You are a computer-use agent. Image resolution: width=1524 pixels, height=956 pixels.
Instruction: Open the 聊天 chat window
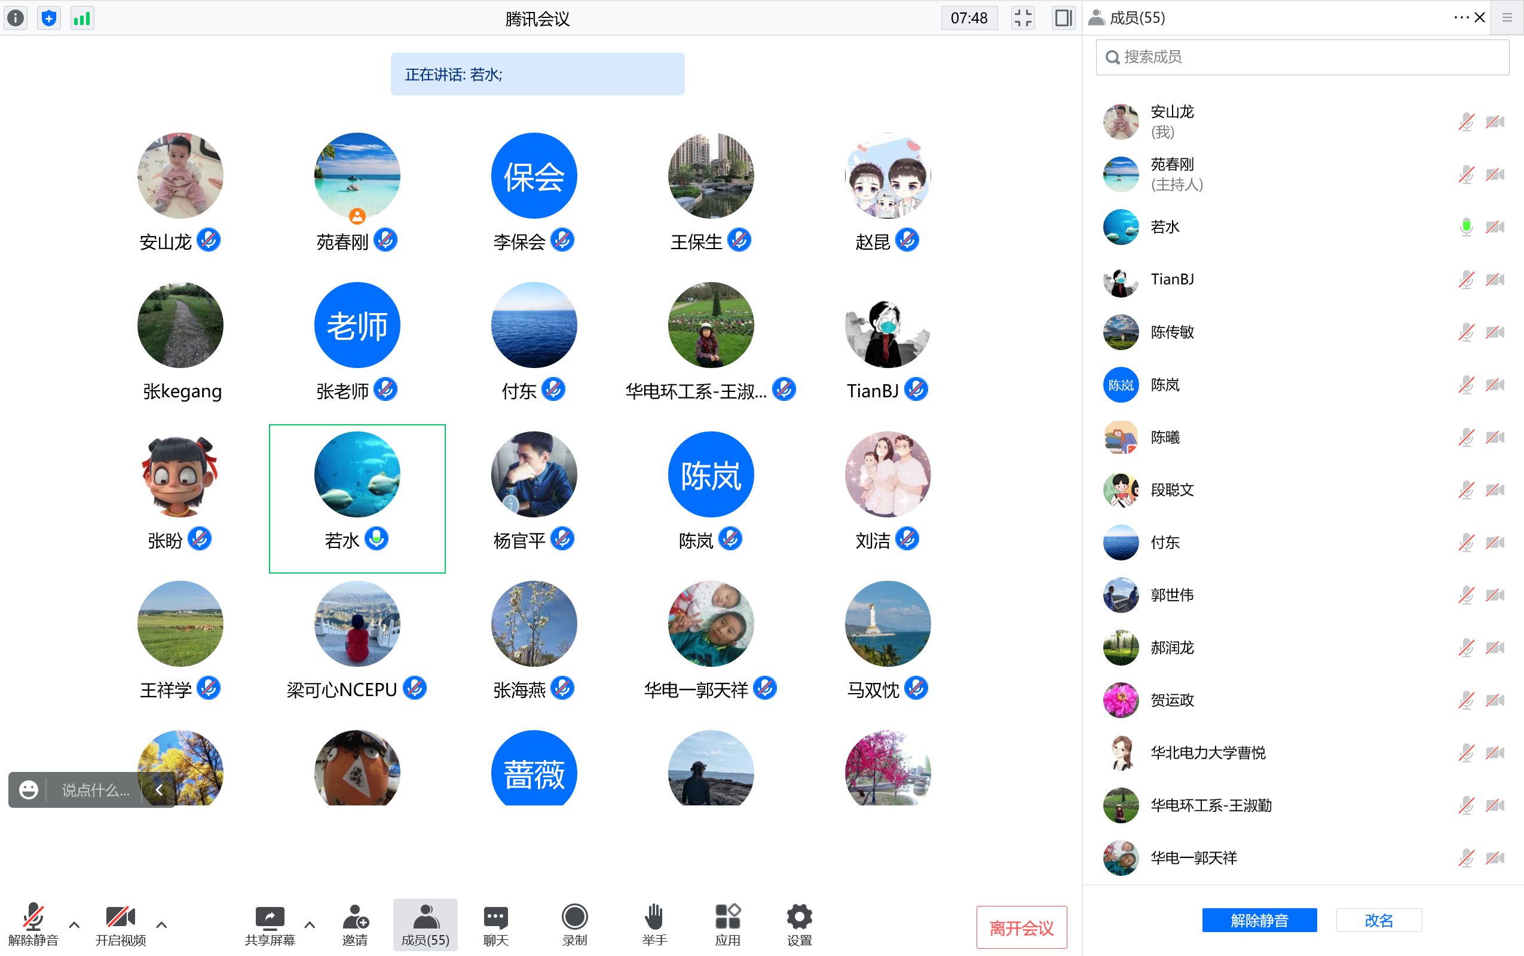click(x=495, y=924)
